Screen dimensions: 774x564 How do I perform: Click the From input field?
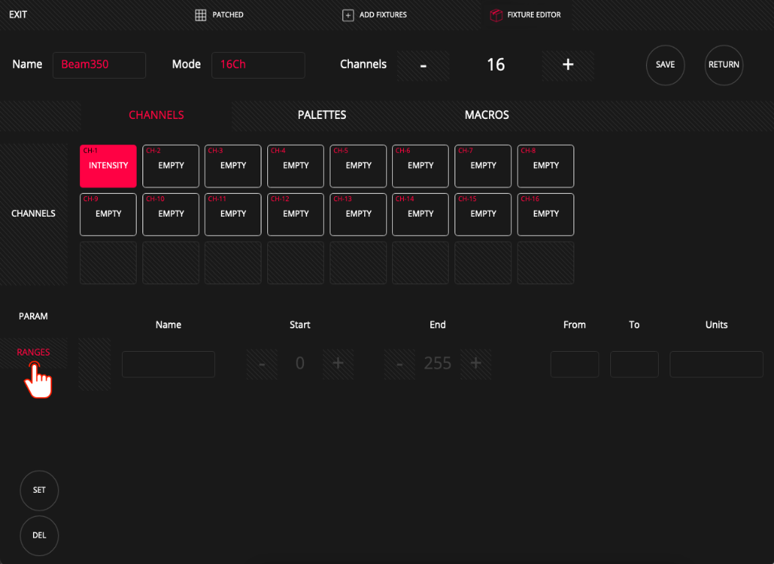[x=574, y=364]
